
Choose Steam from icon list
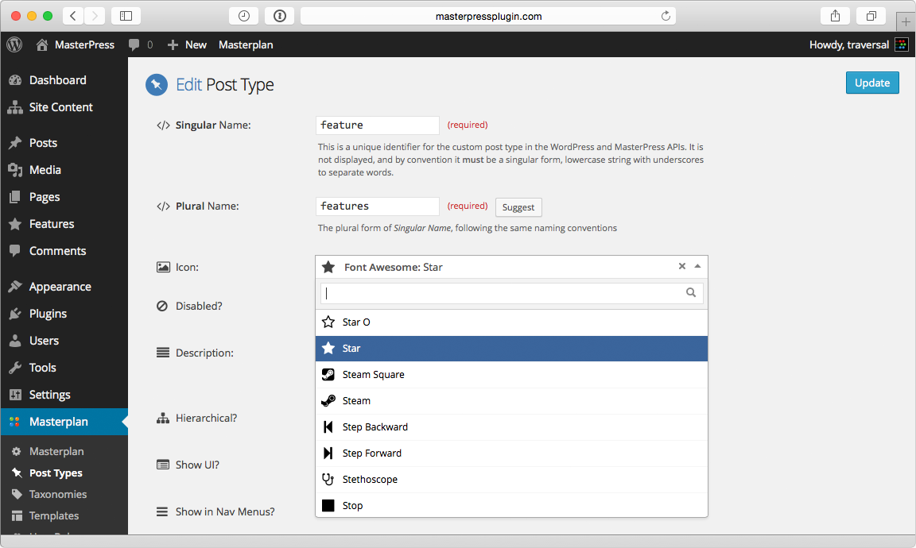click(511, 401)
